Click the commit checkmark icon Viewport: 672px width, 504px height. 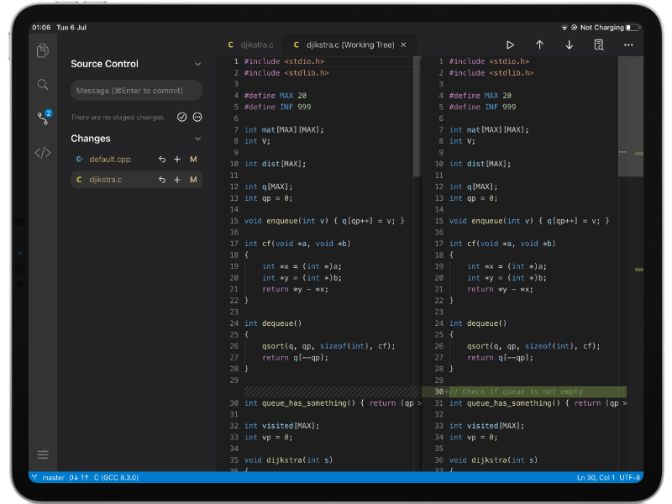tap(181, 117)
